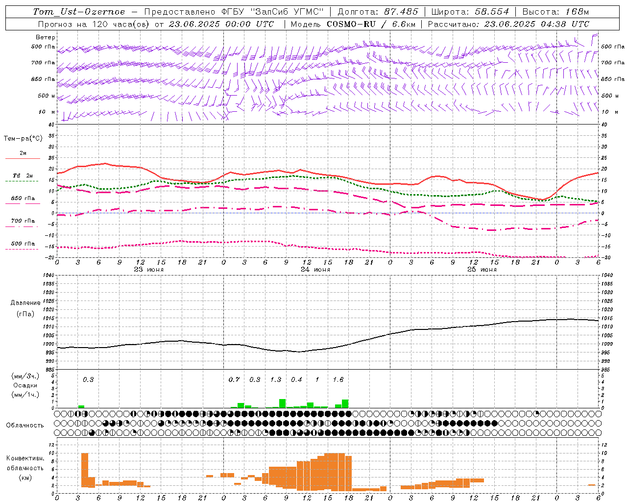Screen dimensions: 627x502
Task: Click the Облачность cloud cover label
Action: pyautogui.click(x=24, y=426)
